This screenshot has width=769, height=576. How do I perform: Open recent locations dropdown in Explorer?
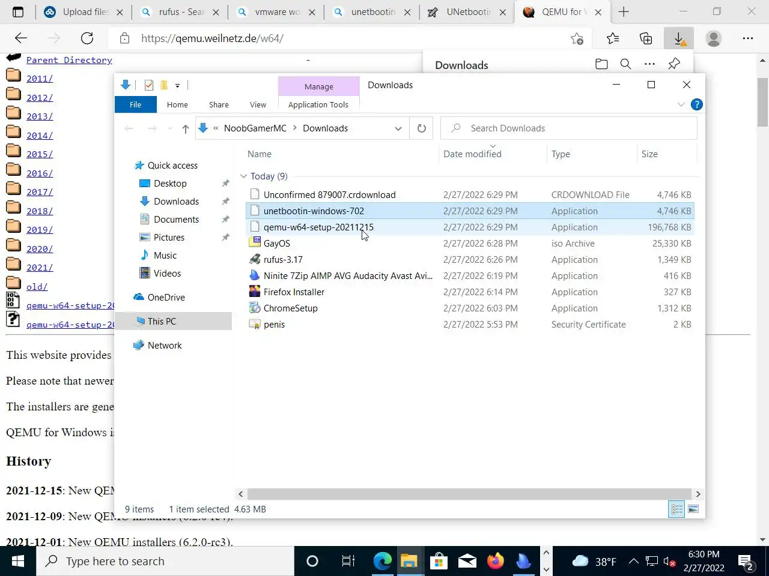tap(170, 128)
